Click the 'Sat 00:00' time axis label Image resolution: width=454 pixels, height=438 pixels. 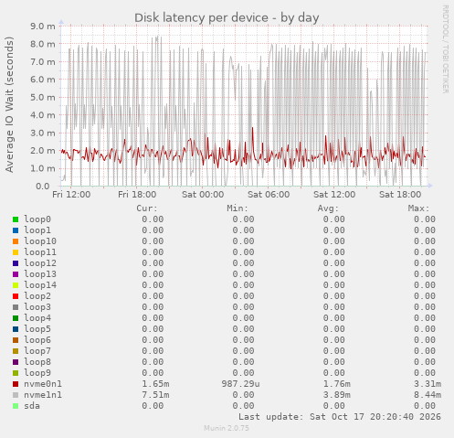[203, 195]
